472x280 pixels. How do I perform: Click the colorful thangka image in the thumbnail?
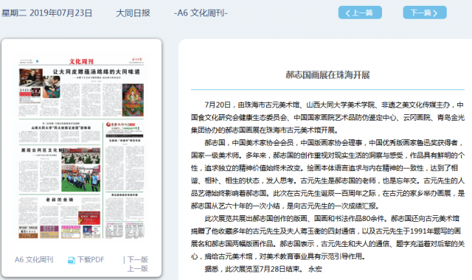coord(133,100)
